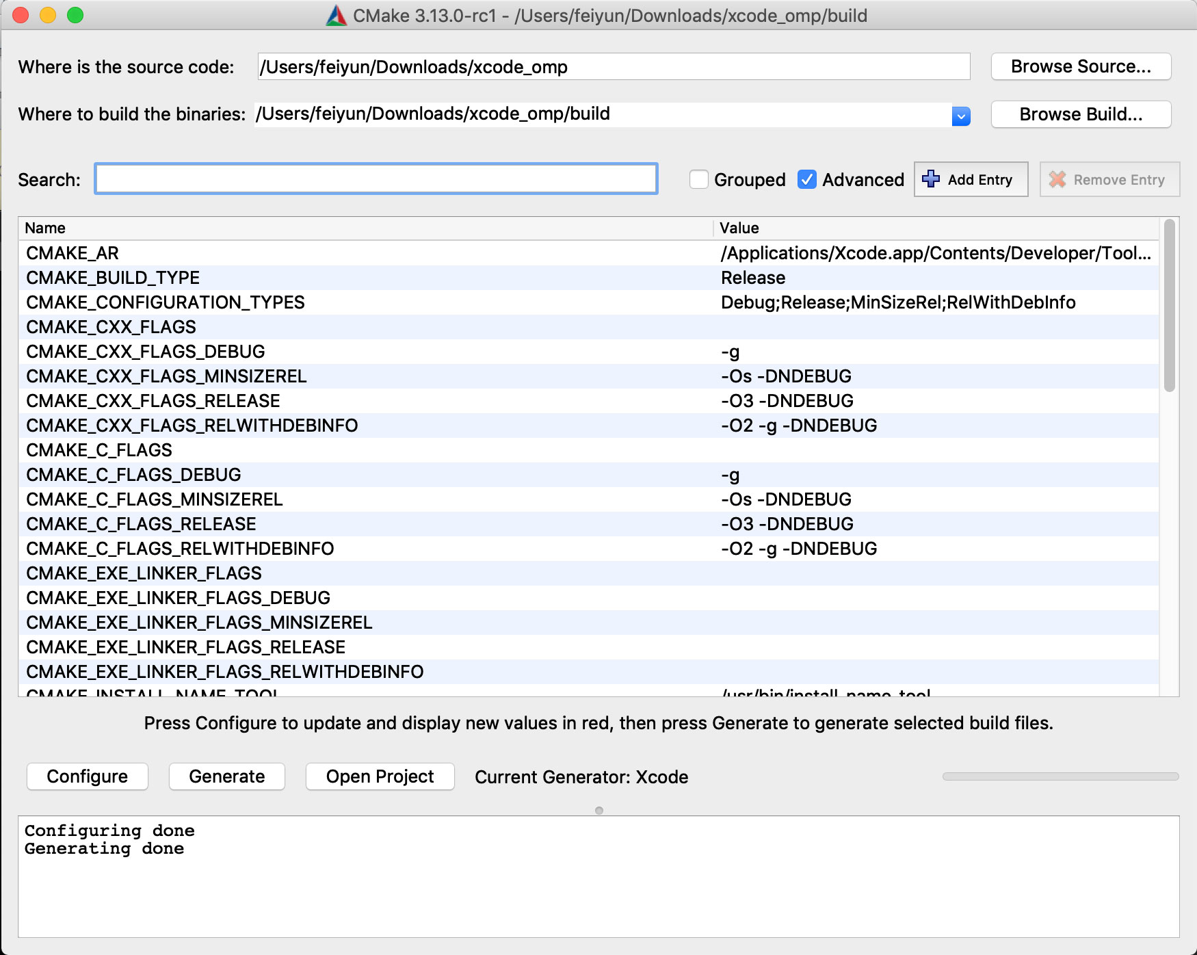The width and height of the screenshot is (1197, 955).
Task: Click the Generate button
Action: pyautogui.click(x=227, y=776)
